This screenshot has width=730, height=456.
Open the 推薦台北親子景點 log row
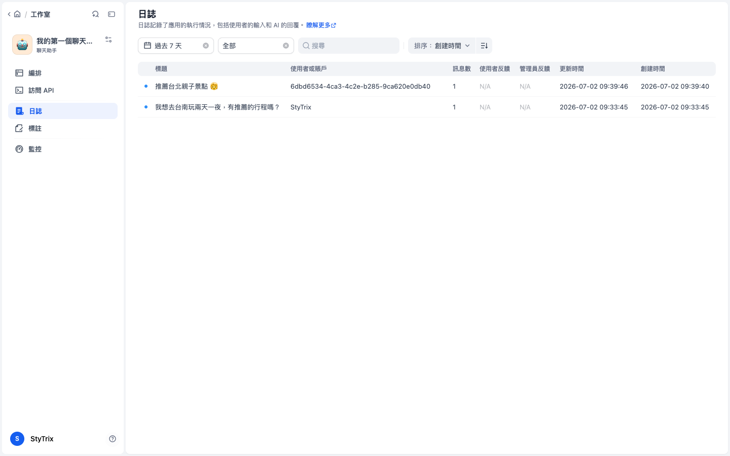click(x=427, y=86)
